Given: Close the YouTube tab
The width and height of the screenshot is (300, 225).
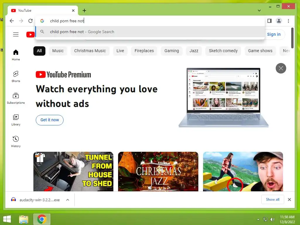Looking at the screenshot, I should (x=73, y=11).
